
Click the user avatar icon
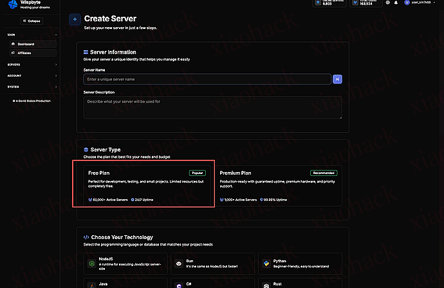[x=407, y=3]
